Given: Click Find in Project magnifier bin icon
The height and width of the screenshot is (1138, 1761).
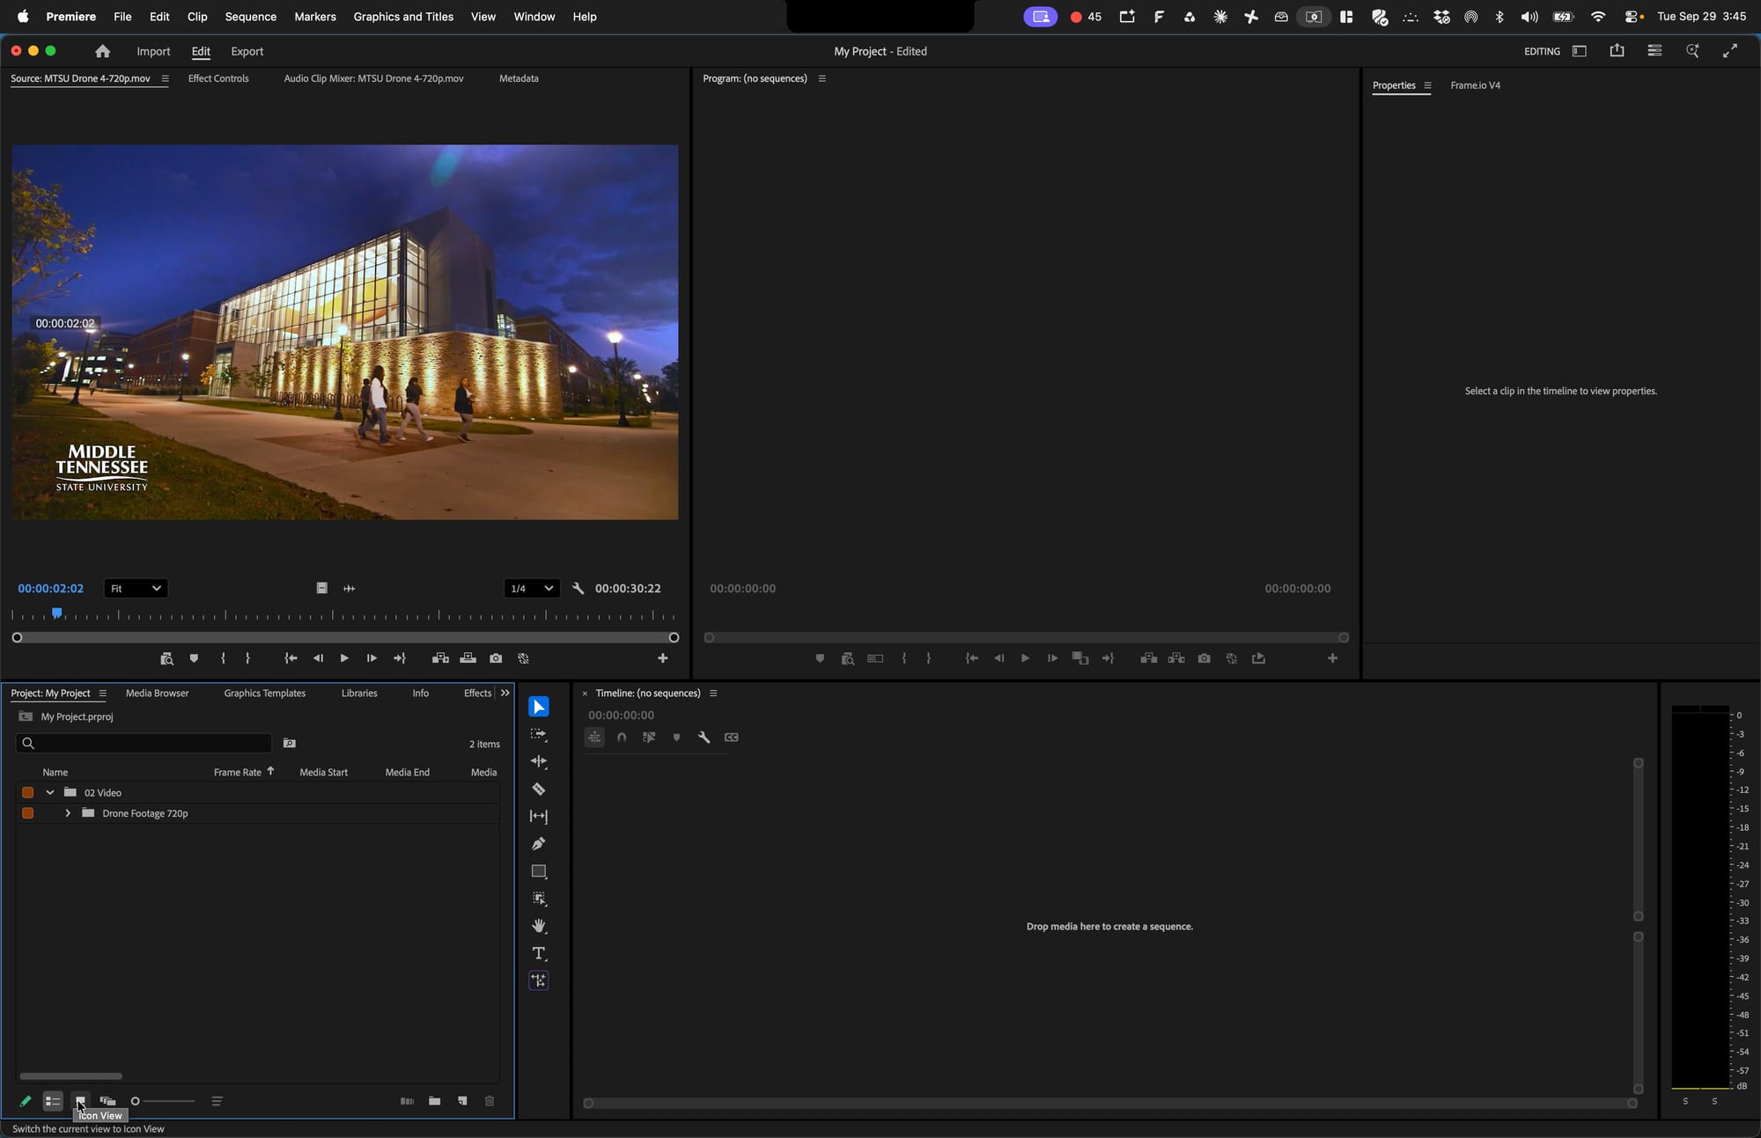Looking at the screenshot, I should point(289,744).
